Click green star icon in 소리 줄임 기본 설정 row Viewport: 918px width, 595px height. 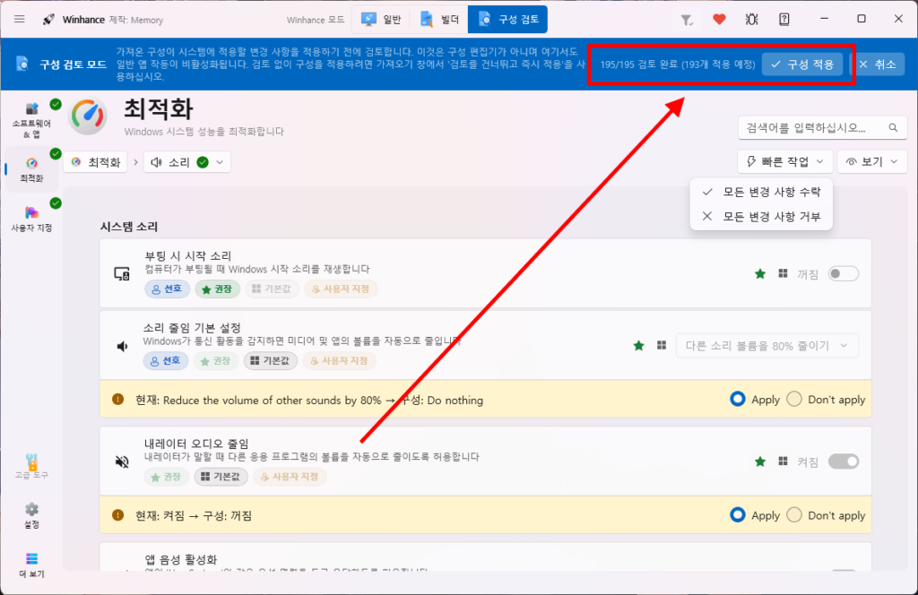coord(638,346)
